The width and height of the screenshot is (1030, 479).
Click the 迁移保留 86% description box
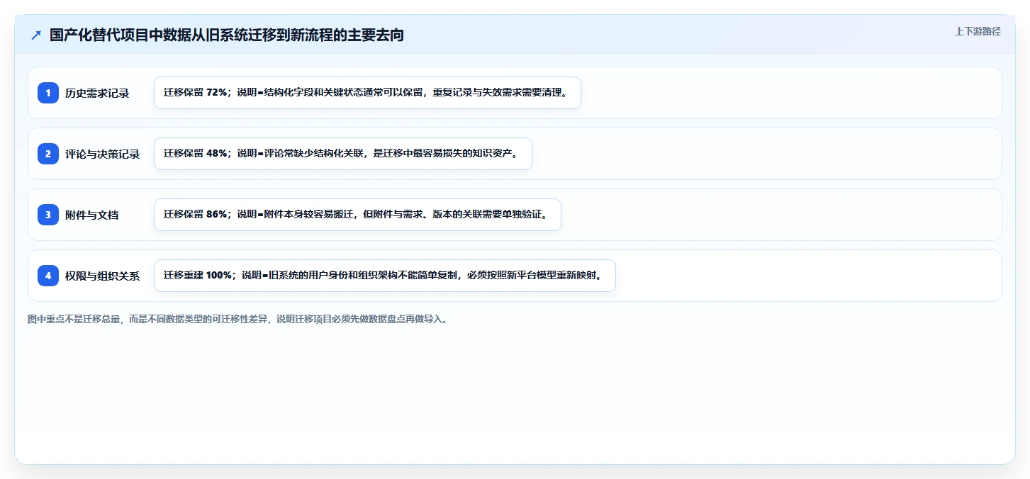[x=357, y=215]
